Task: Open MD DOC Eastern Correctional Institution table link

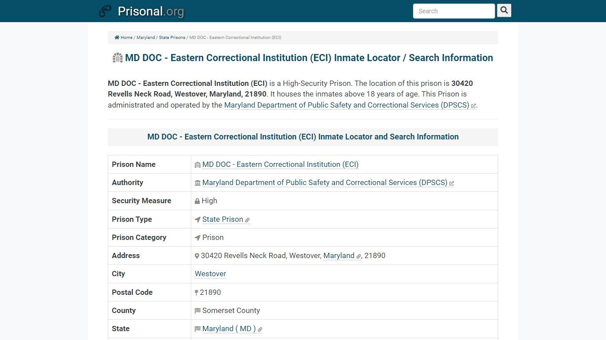Action: point(280,164)
